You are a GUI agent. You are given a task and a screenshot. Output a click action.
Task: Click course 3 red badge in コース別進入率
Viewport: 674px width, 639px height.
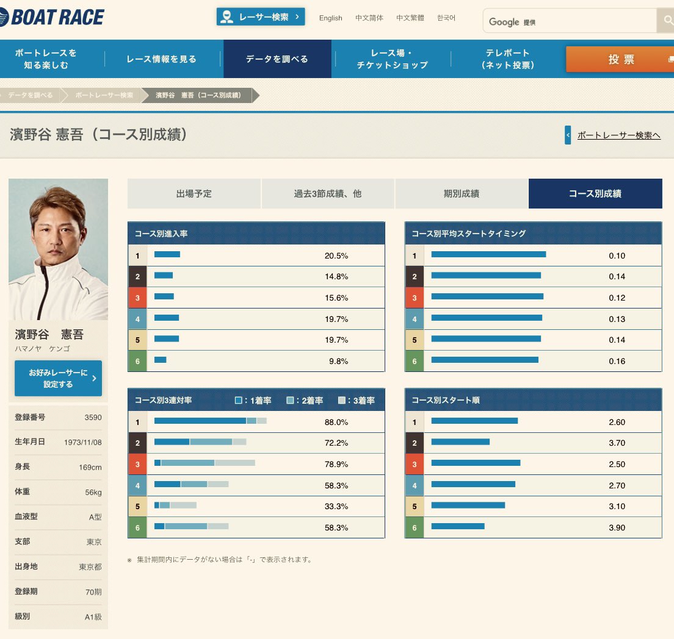coord(137,298)
